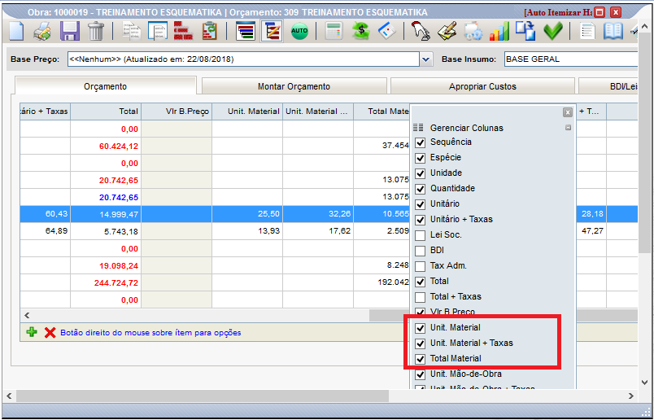The height and width of the screenshot is (420, 654).
Task: Select the cell with 60.424,12
Action: [x=106, y=147]
